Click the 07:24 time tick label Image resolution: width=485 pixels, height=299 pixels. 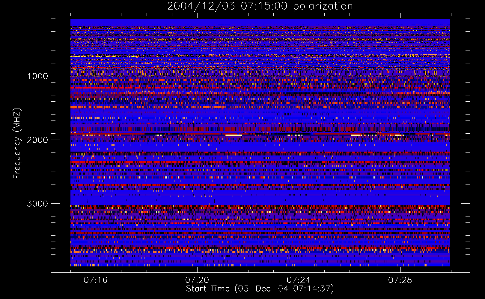pos(299,280)
